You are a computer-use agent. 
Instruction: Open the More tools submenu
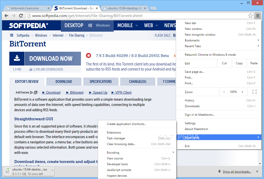[219, 137]
